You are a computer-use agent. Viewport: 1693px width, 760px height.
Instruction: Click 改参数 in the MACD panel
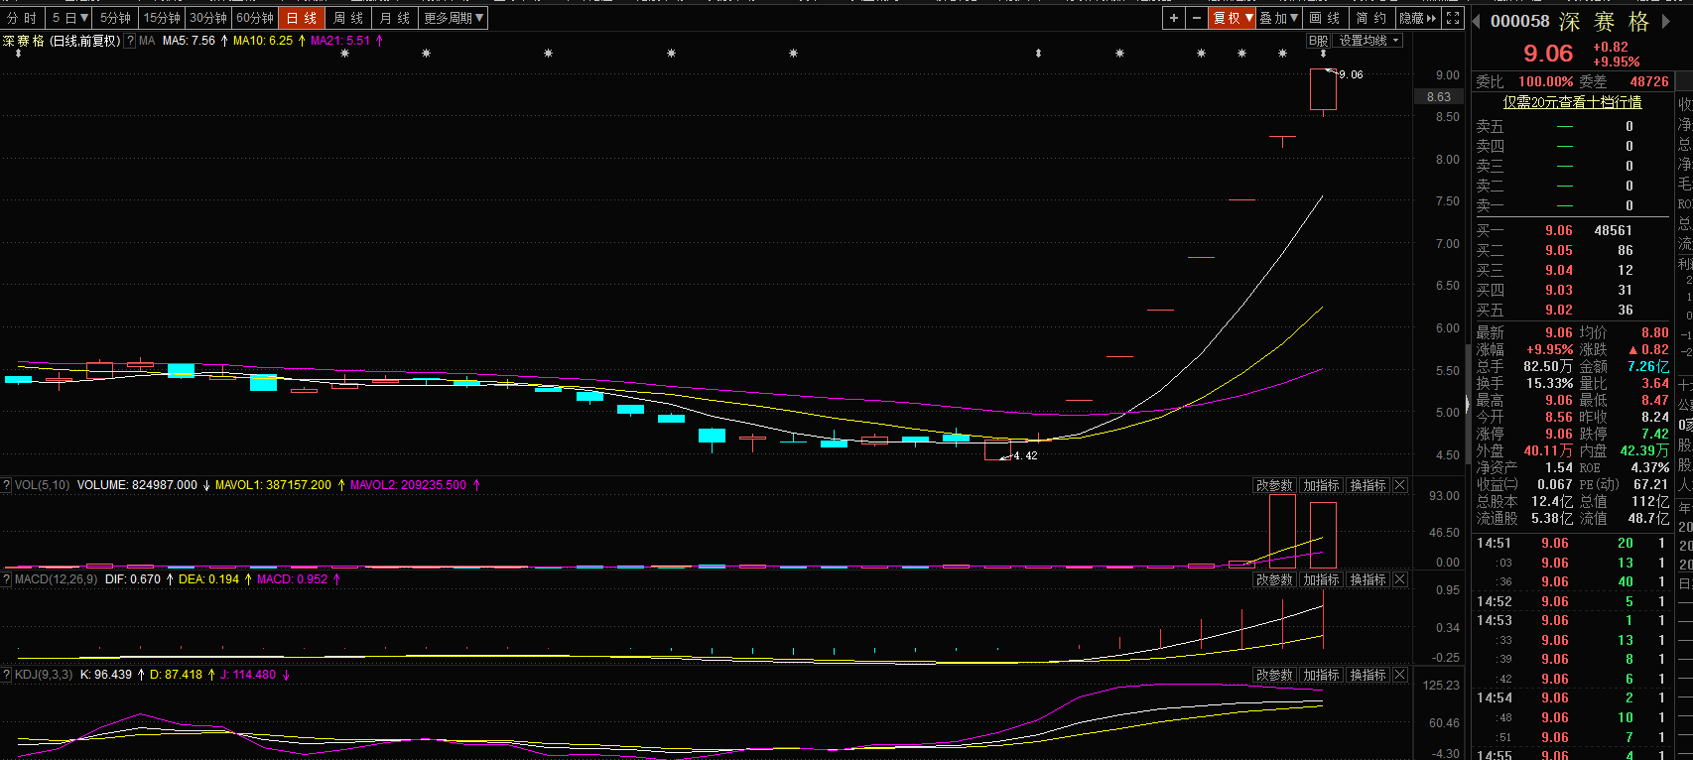[x=1274, y=579]
